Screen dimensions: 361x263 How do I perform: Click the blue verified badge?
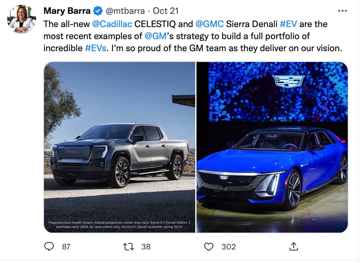point(98,11)
